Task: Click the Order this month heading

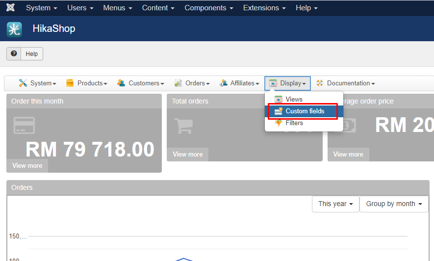Action: (x=37, y=101)
